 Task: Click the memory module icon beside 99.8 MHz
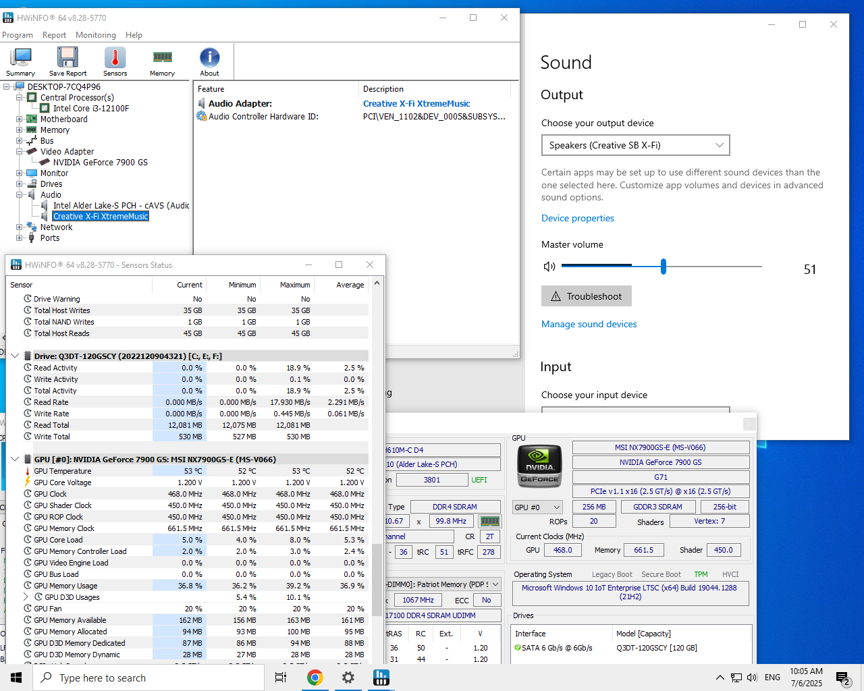489,521
